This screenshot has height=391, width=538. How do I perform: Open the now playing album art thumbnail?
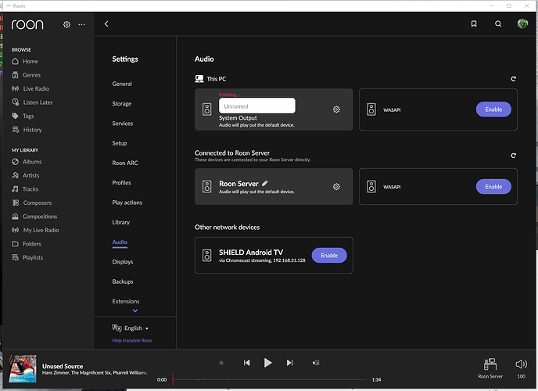23,368
